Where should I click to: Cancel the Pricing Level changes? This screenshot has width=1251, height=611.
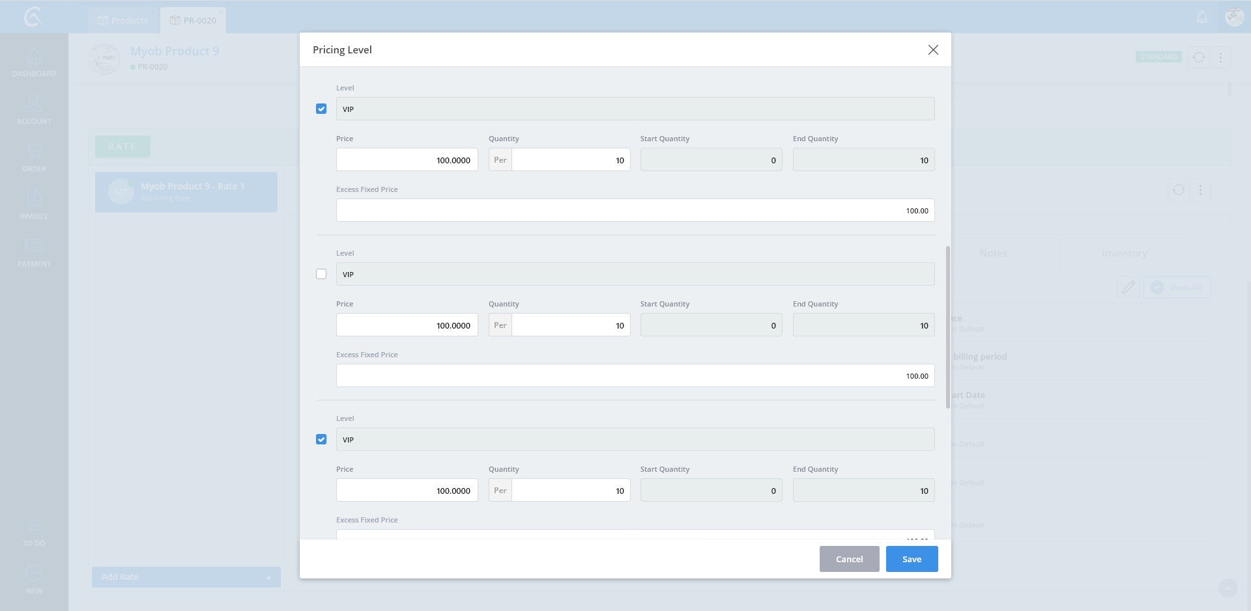[849, 559]
